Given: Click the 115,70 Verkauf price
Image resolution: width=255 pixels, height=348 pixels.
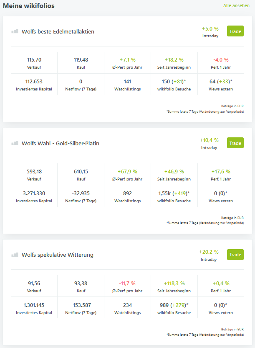Looking at the screenshot, I should [34, 60].
